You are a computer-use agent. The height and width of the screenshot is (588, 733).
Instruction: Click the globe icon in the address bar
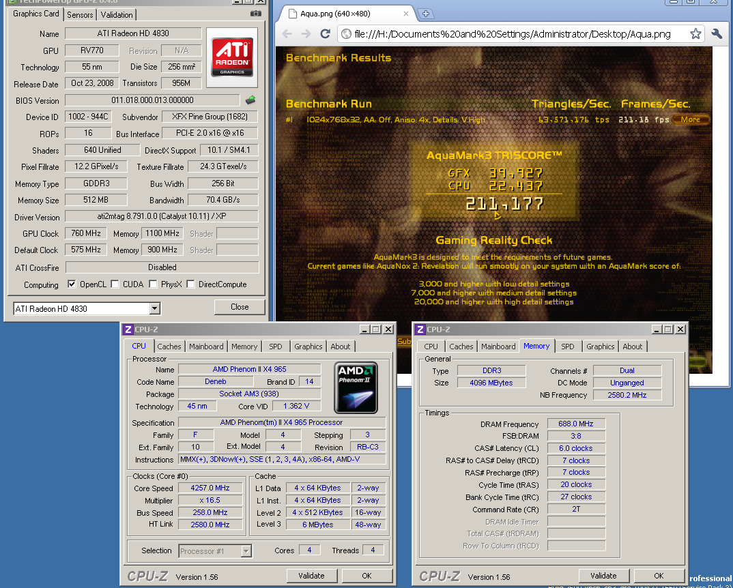click(x=346, y=33)
